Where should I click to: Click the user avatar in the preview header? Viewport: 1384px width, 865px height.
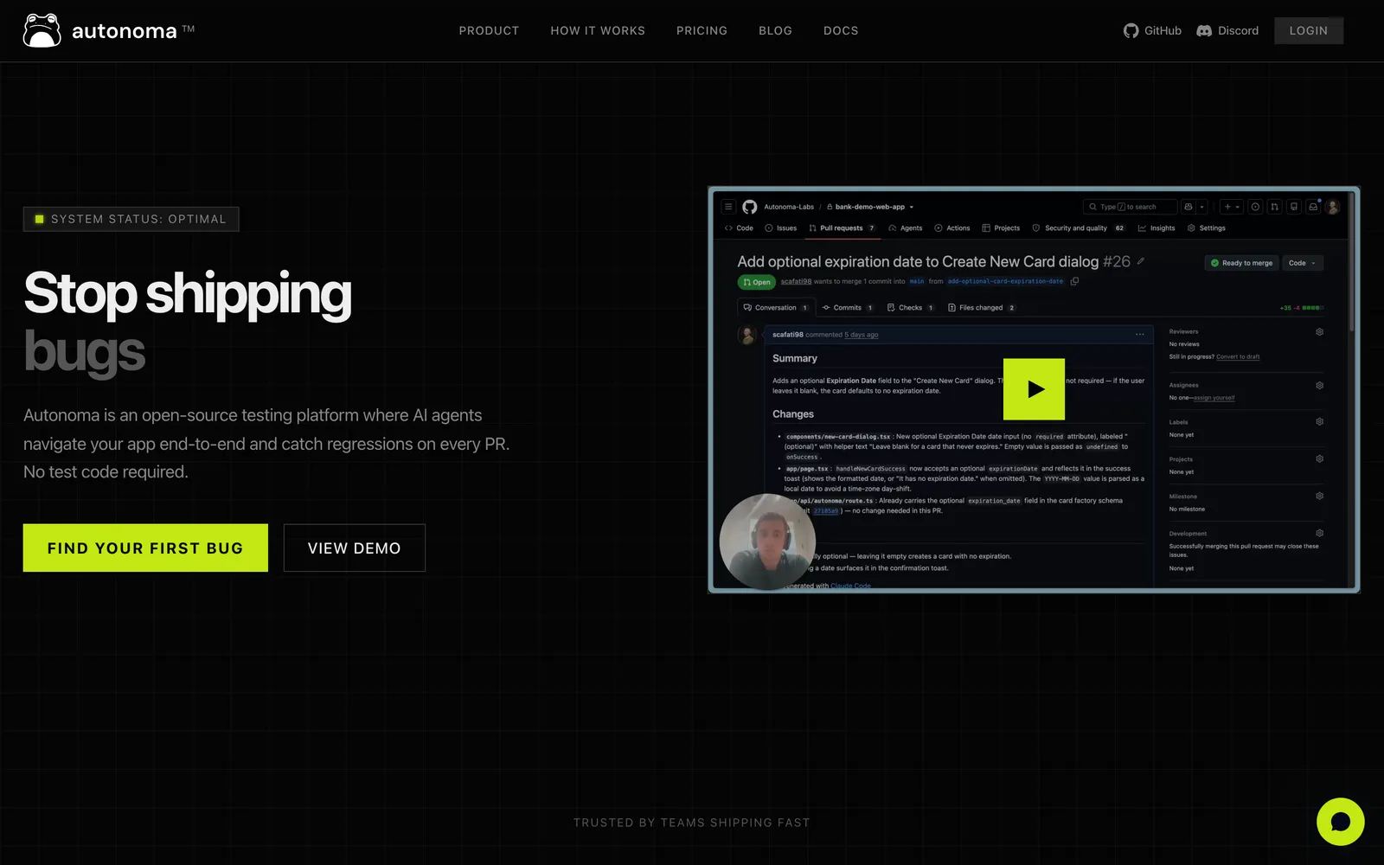click(1333, 207)
